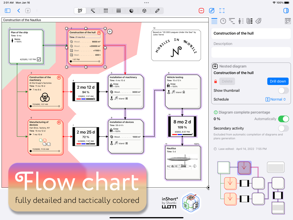Click the hull node's red nested arrow

(99, 33)
